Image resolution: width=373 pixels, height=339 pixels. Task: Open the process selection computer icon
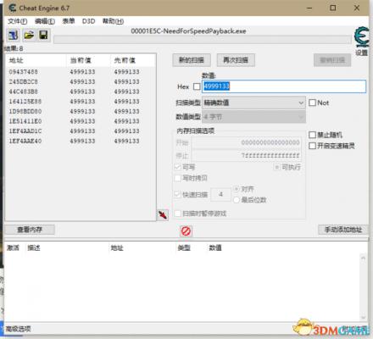(13, 36)
